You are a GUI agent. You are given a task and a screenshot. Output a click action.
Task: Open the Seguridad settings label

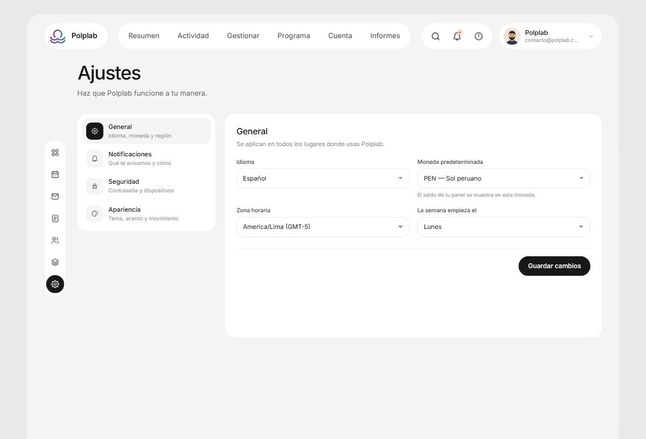tap(124, 182)
